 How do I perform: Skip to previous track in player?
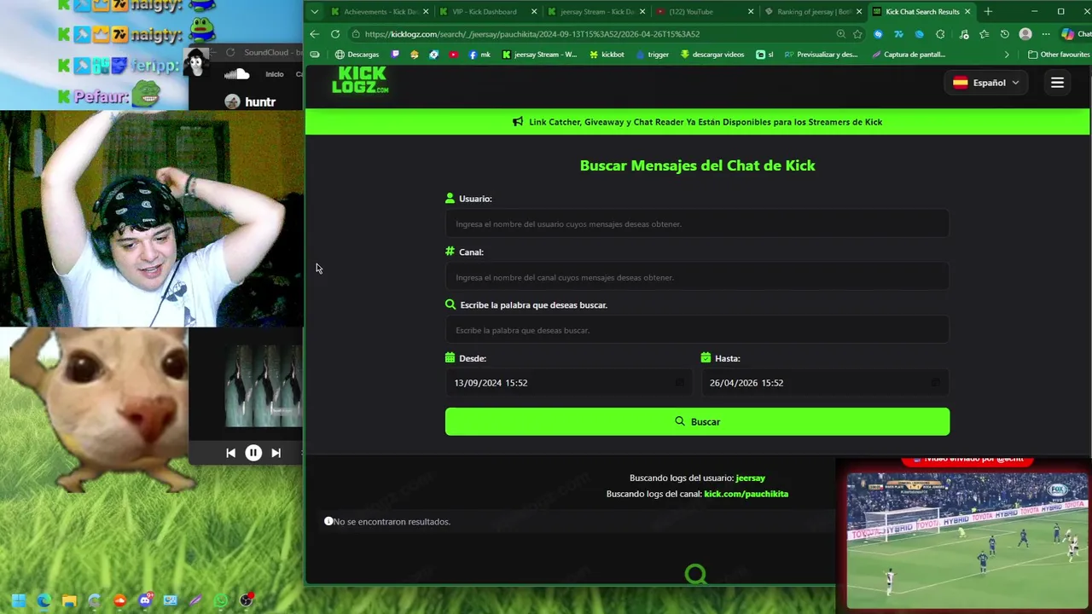230,453
